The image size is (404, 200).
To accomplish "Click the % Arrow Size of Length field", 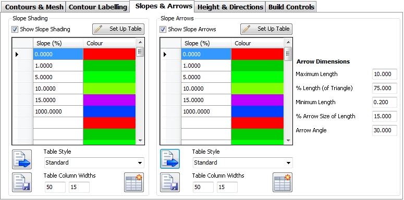I will [384, 116].
